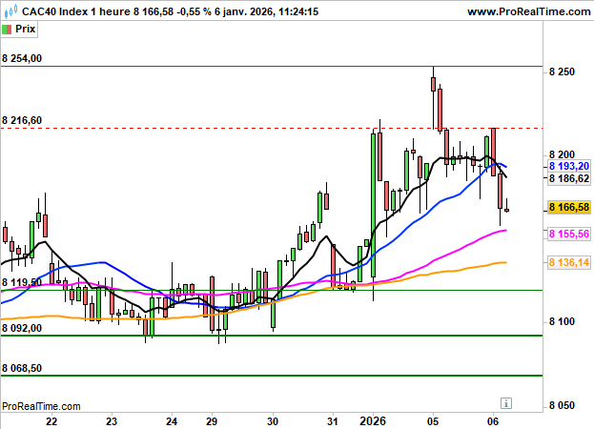594x429 pixels.
Task: Click the candlestick chart icon beside CAC40 title
Action: pos(10,11)
